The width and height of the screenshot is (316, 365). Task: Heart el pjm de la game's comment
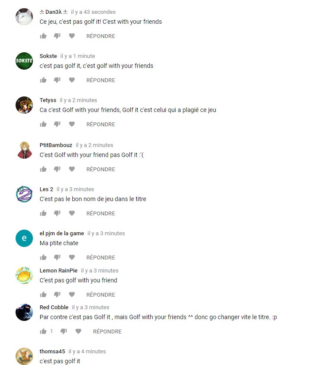72,257
